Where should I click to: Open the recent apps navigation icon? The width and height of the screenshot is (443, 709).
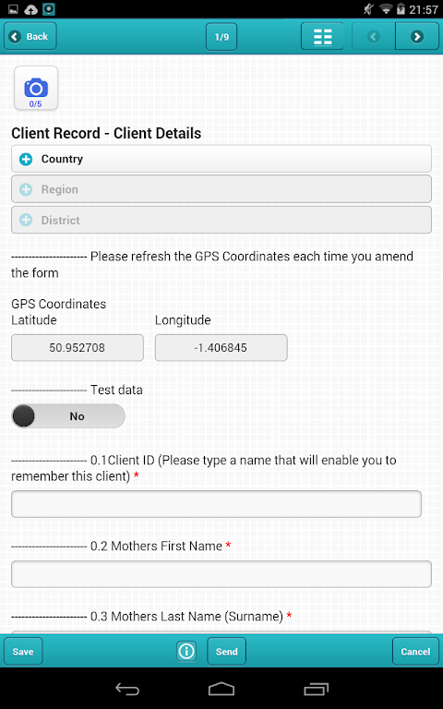[x=316, y=689]
